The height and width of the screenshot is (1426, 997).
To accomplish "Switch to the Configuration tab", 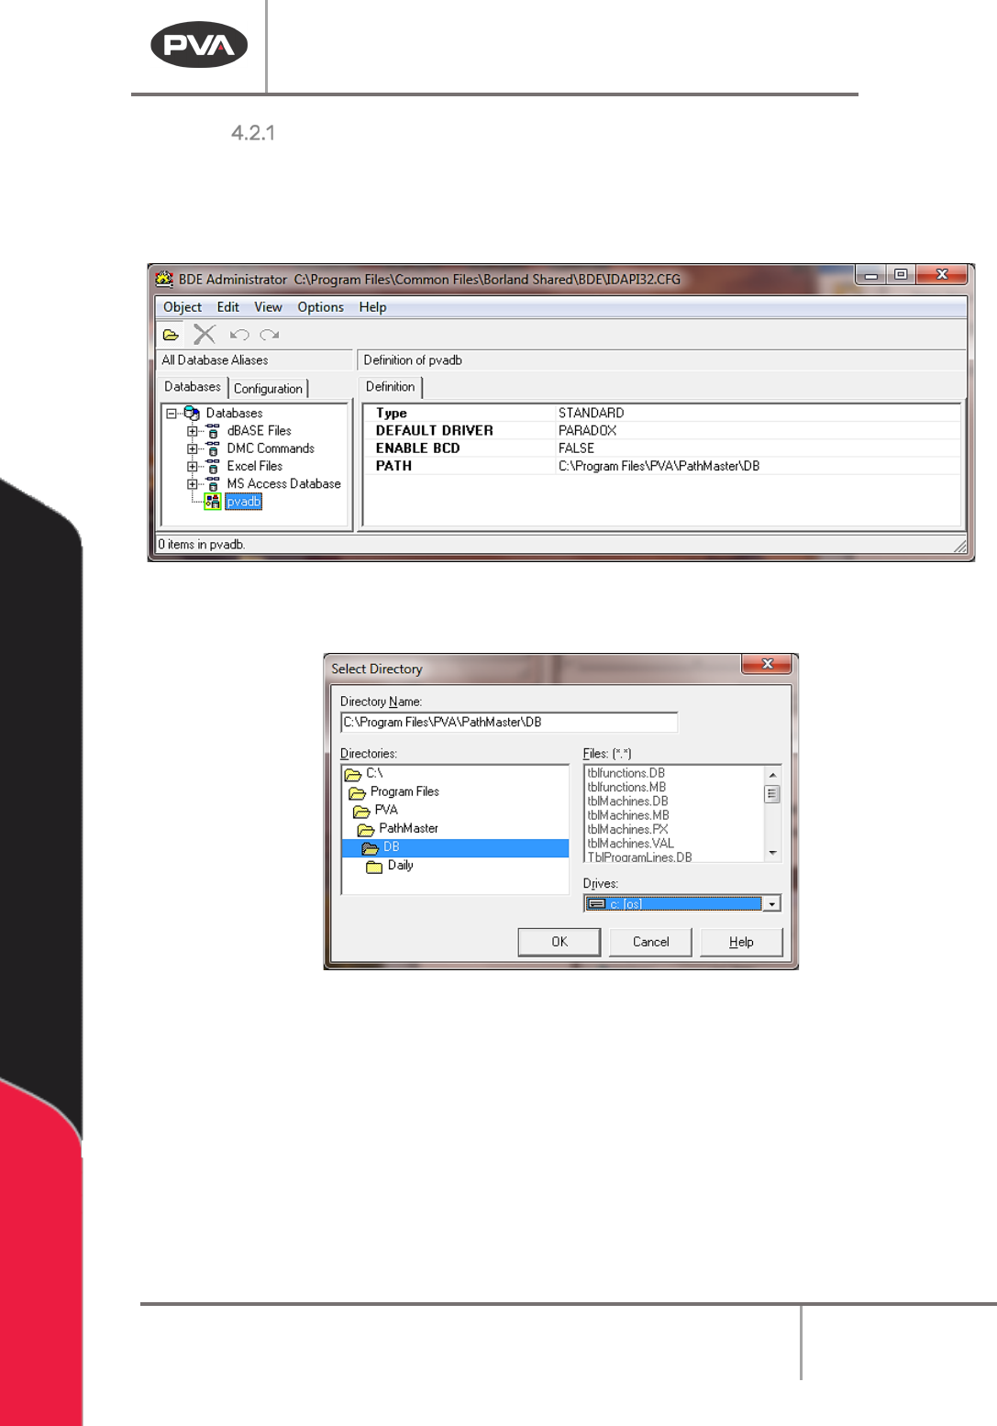I will pyautogui.click(x=268, y=389).
